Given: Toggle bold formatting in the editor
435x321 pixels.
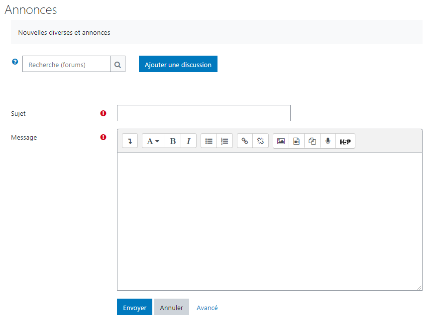Looking at the screenshot, I should click(173, 141).
